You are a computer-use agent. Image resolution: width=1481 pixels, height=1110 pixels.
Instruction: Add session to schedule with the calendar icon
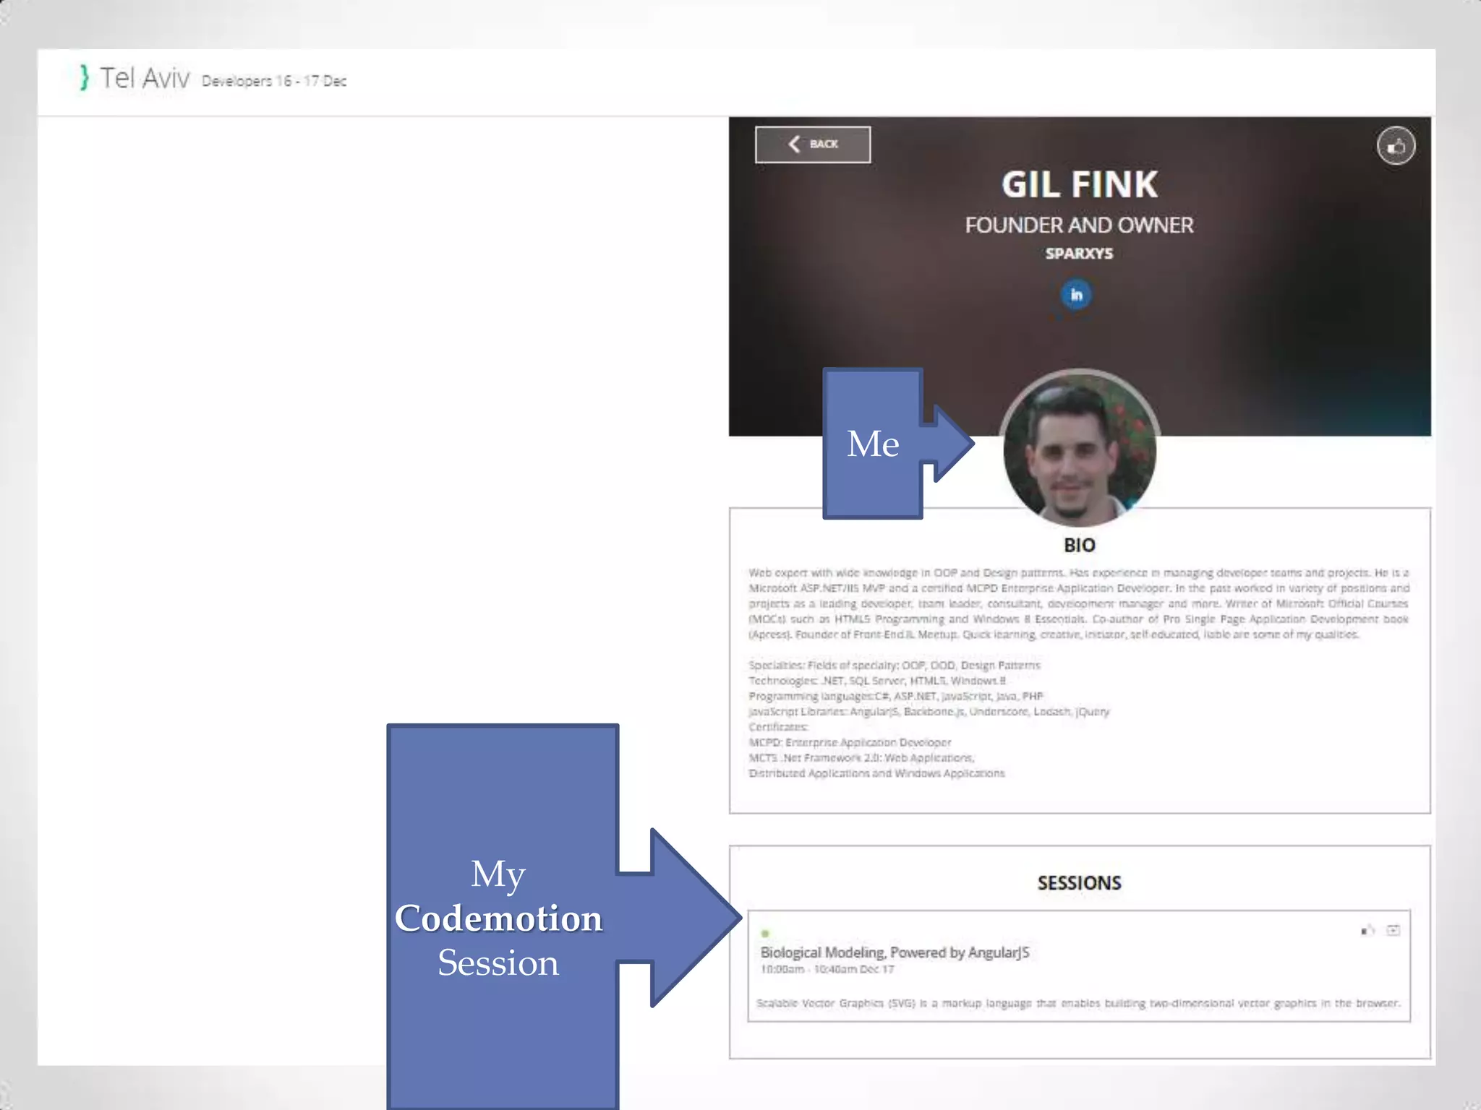click(x=1393, y=930)
